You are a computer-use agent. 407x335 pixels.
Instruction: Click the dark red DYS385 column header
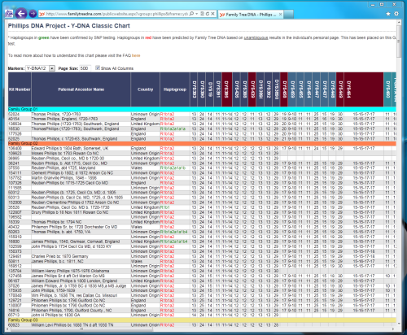pos(227,89)
